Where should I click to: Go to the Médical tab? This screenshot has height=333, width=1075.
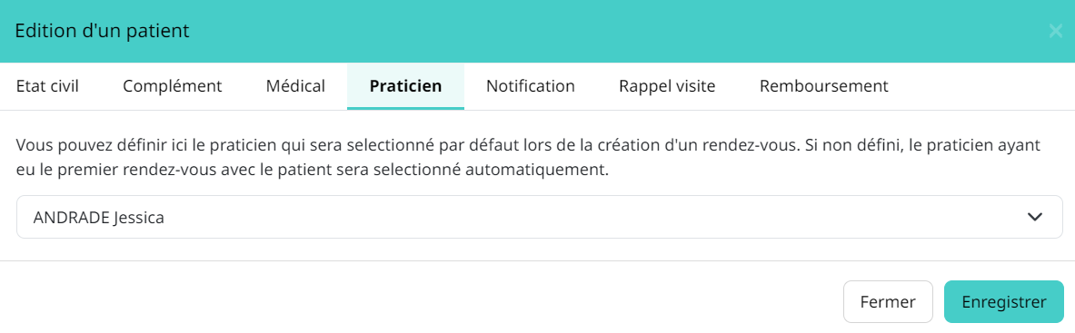(295, 86)
